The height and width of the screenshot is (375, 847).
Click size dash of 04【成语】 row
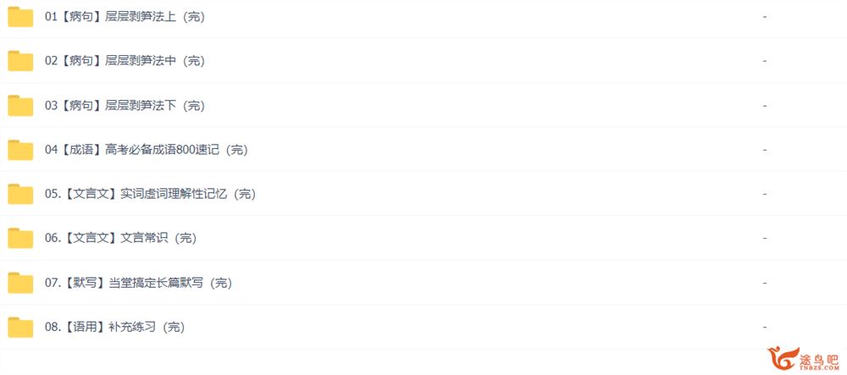[x=765, y=150]
